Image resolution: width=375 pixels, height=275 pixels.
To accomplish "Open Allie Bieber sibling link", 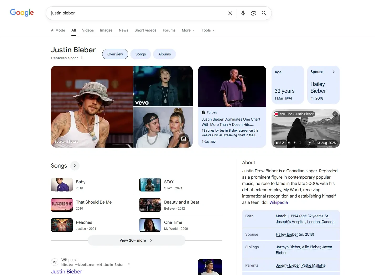I will [x=311, y=247].
